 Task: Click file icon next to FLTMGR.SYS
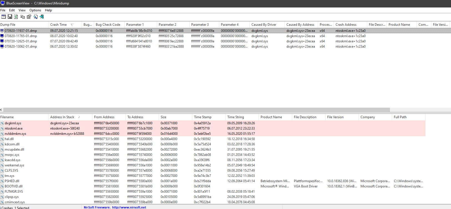(2, 192)
